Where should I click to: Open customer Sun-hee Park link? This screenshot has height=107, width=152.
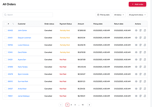coord(23,81)
